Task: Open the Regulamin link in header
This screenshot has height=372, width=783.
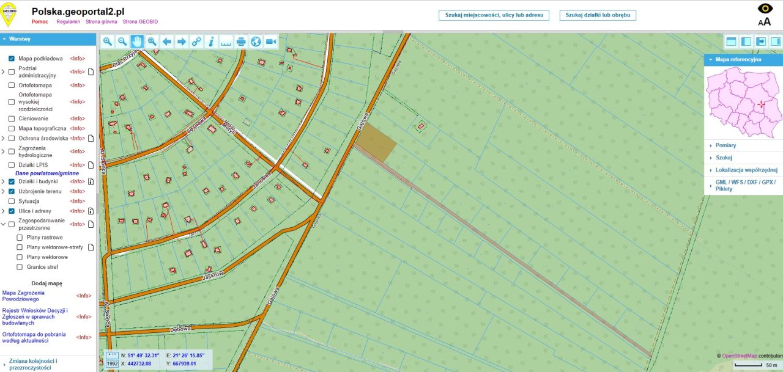Action: tap(68, 21)
